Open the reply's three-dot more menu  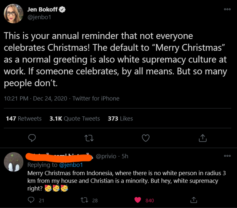(227, 156)
